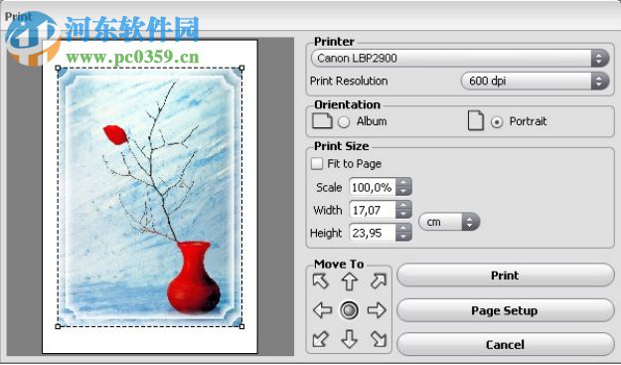Screen dimensions: 621x365
Task: Click top-left resize handle of preview image
Action: [59, 69]
